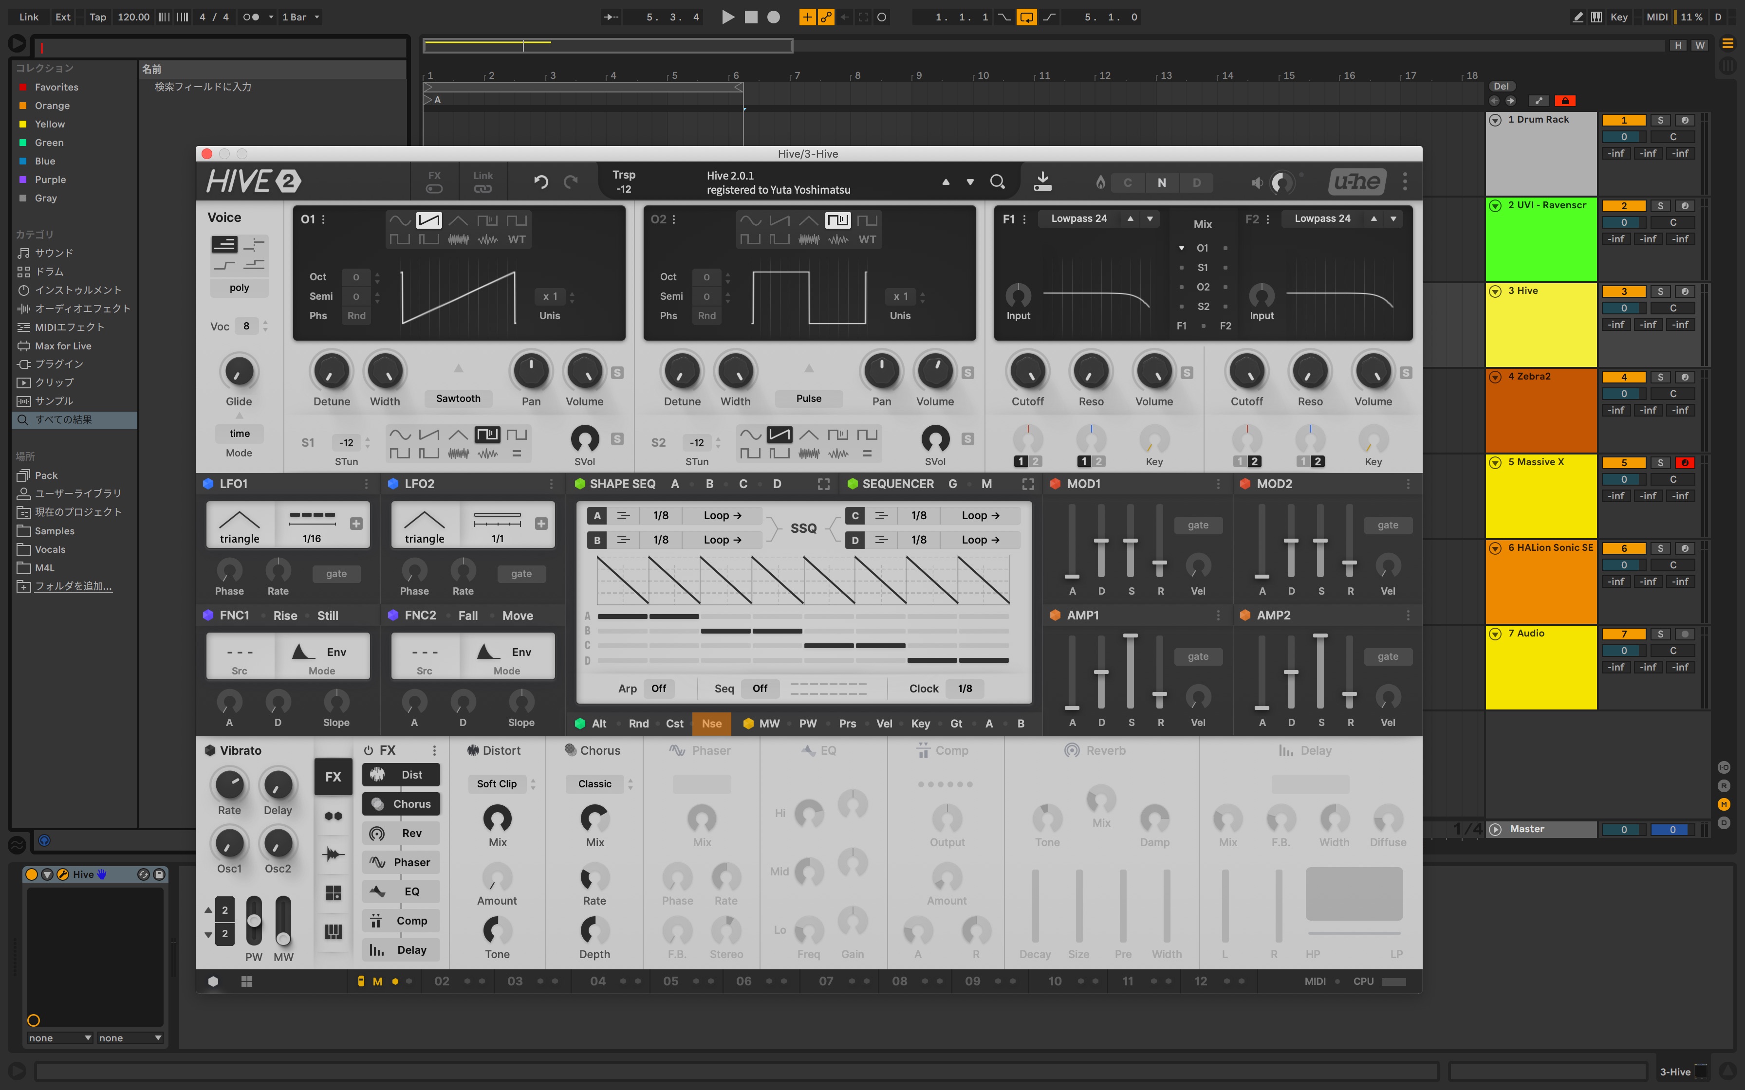This screenshot has width=1745, height=1090.
Task: Open keyboard panel icon in Hive sidebar
Action: click(x=333, y=932)
